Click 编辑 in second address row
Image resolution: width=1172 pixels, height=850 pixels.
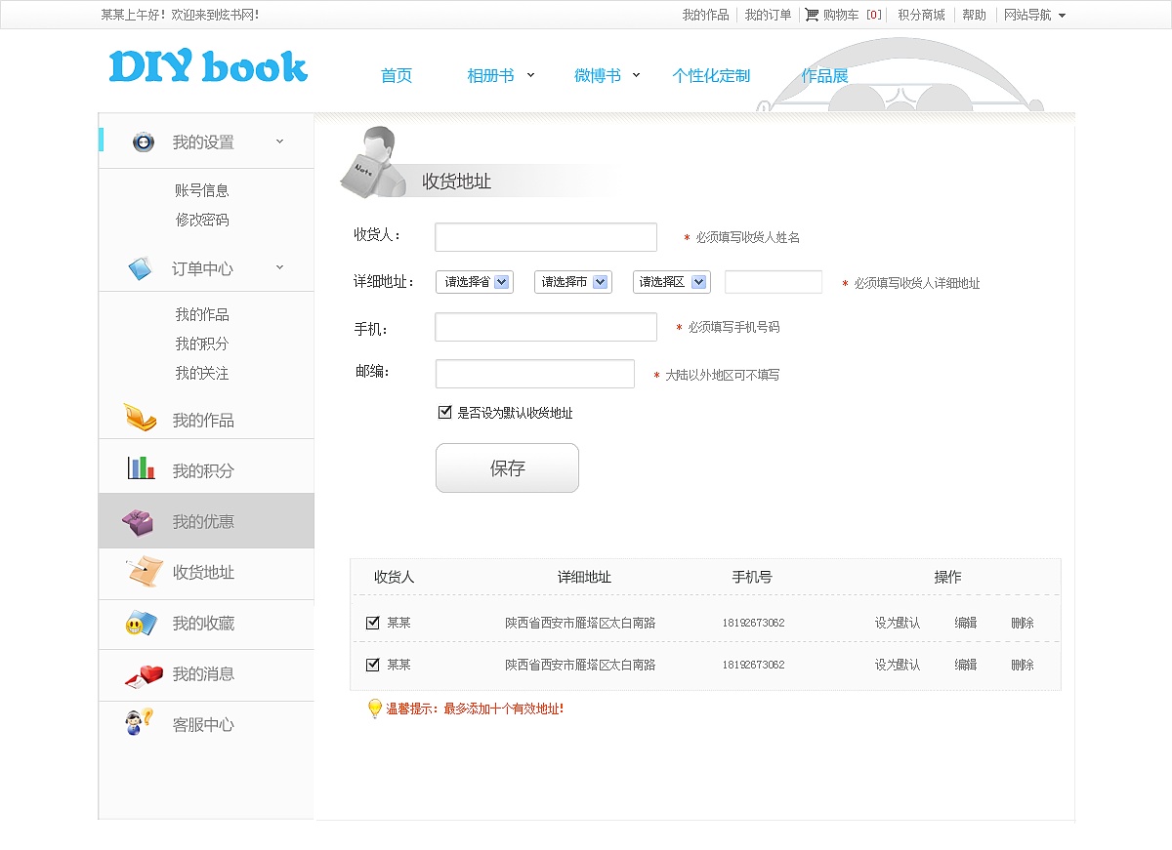tap(966, 665)
